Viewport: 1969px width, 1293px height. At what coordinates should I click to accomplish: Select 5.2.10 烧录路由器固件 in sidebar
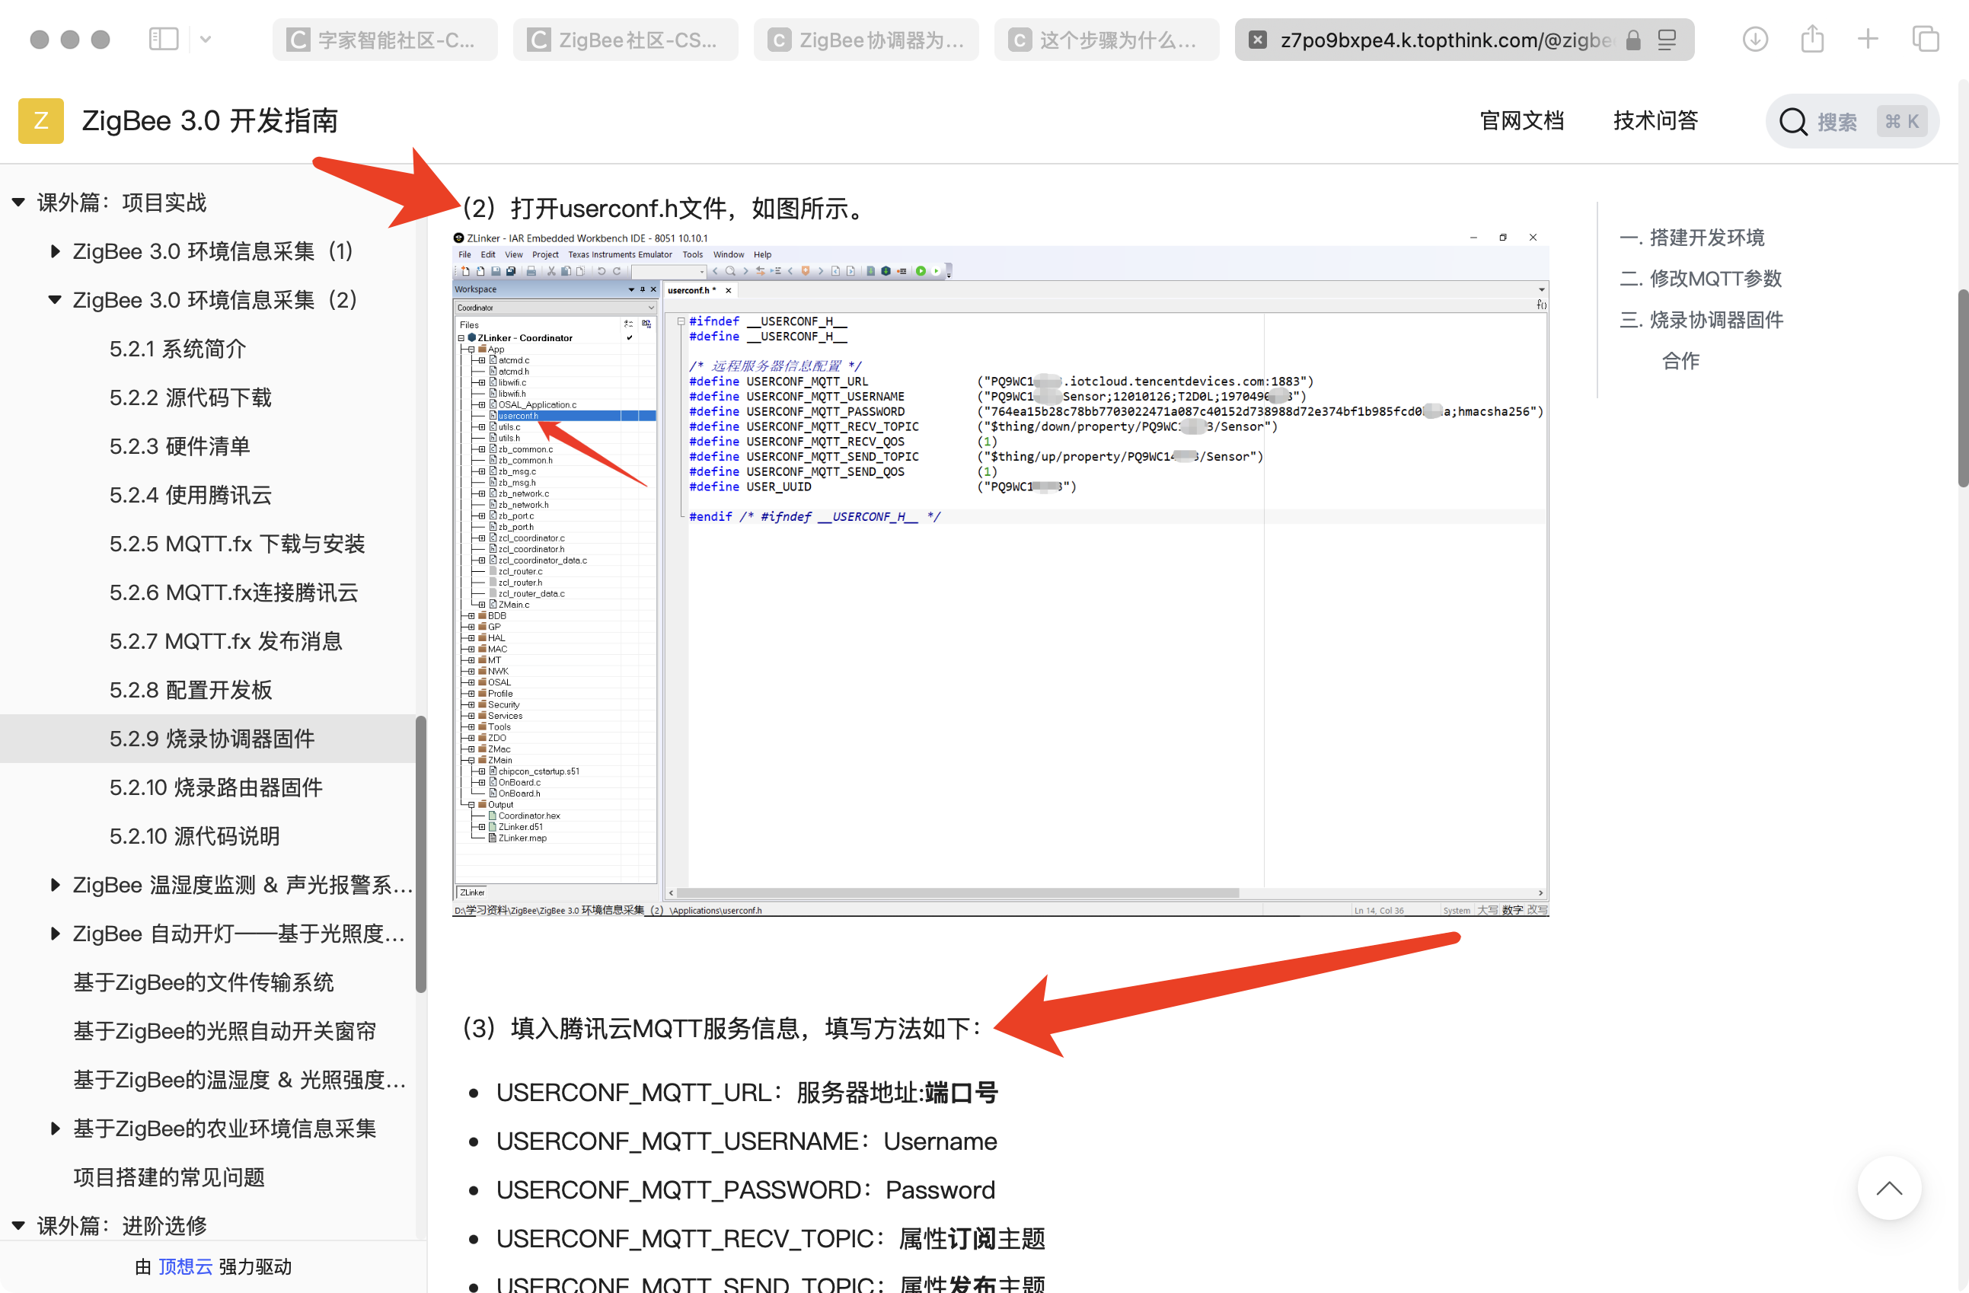(x=216, y=787)
